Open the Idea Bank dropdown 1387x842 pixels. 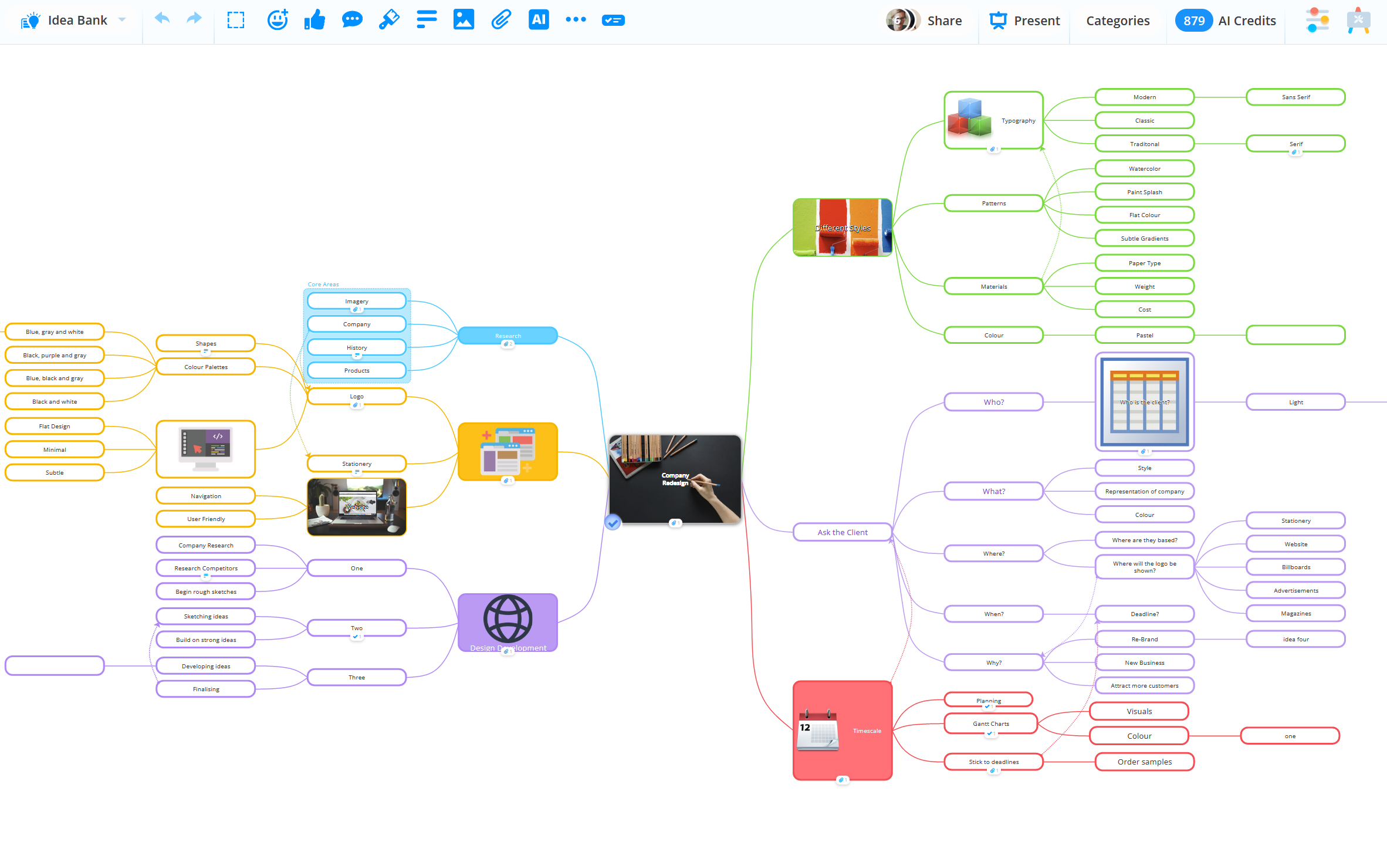121,19
